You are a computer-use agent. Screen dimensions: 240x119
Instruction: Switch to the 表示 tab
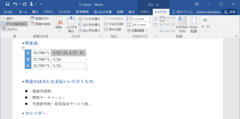[x=131, y=12]
